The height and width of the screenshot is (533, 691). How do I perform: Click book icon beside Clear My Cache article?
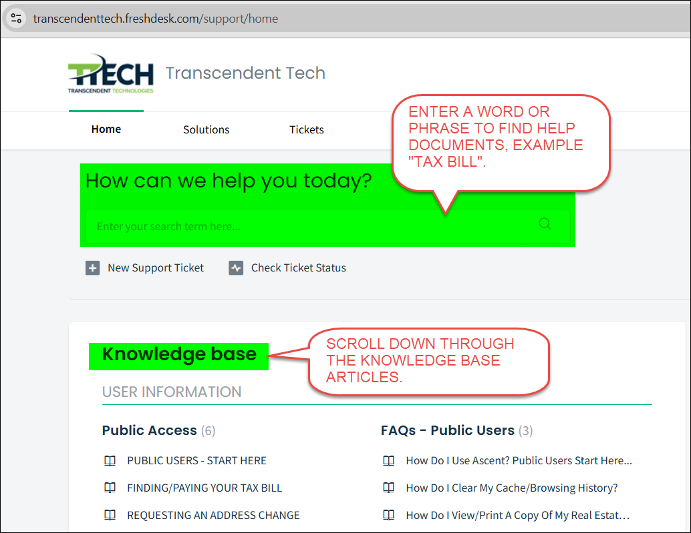tap(389, 488)
